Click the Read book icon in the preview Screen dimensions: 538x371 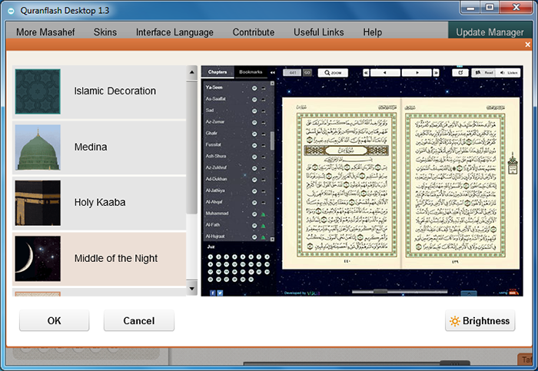pos(478,73)
